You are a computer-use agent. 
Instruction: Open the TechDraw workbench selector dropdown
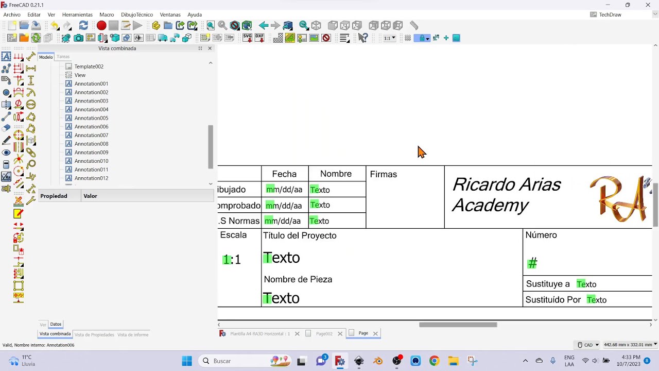pos(622,14)
